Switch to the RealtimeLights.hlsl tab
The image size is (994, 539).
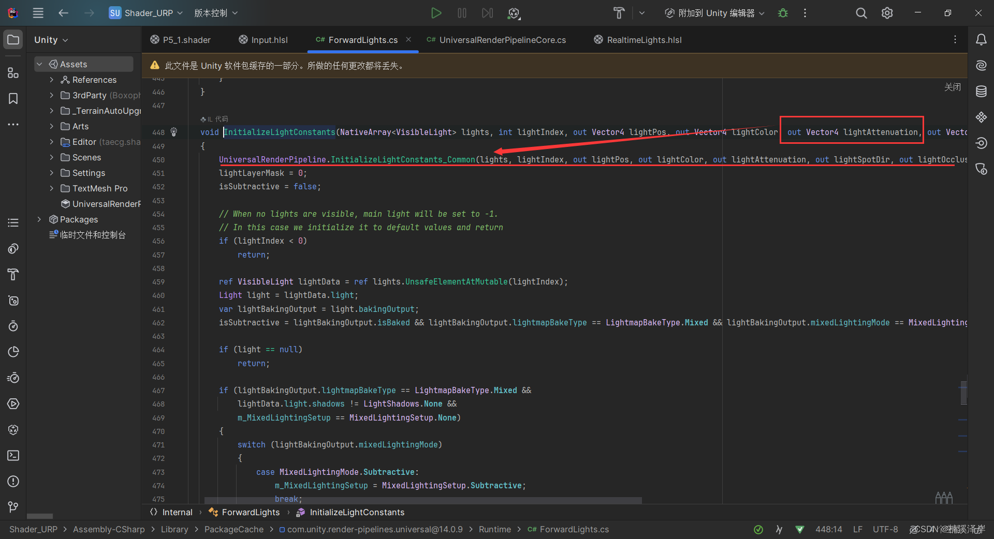click(638, 40)
